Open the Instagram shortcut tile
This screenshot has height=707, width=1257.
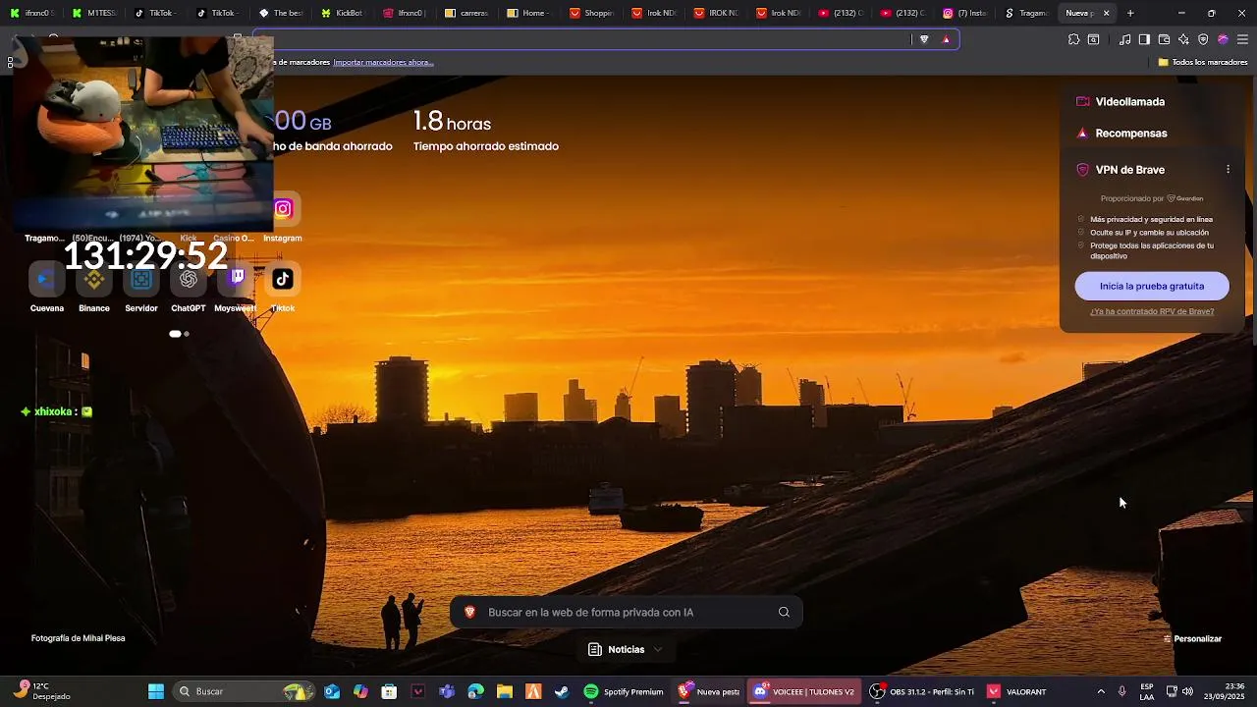click(283, 208)
